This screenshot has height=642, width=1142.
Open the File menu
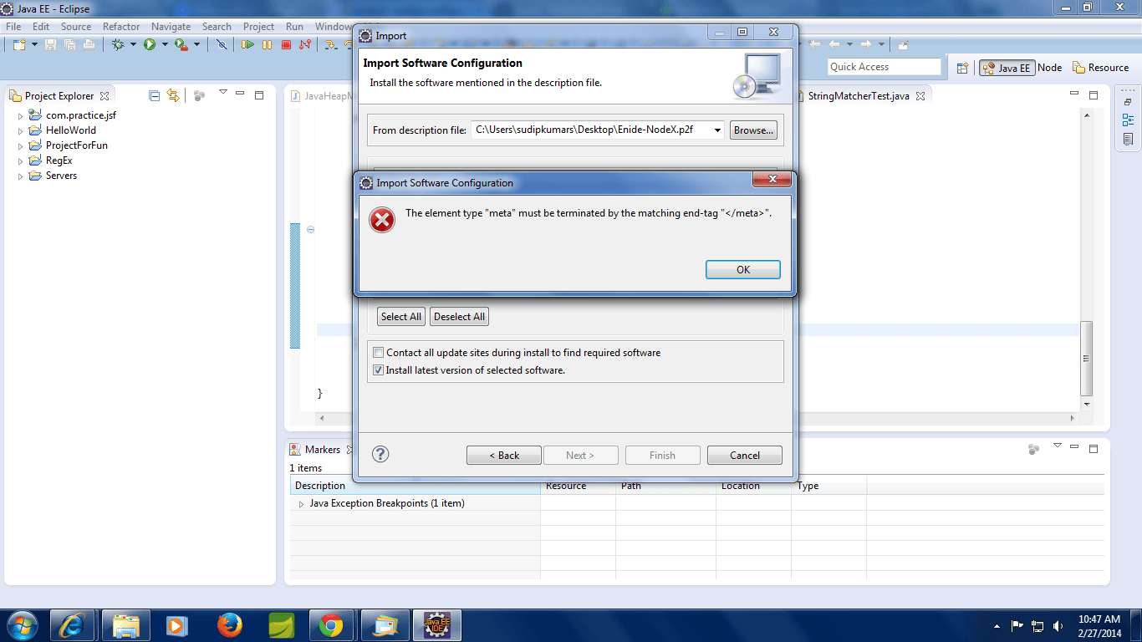point(13,27)
